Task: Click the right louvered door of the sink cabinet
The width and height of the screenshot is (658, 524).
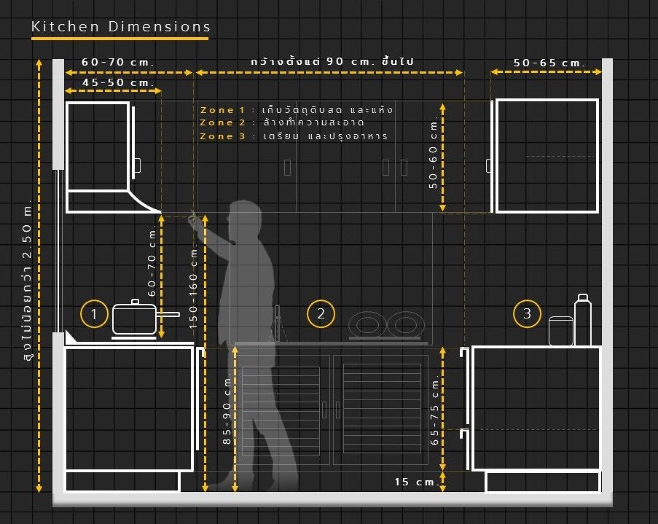Action: tap(382, 408)
